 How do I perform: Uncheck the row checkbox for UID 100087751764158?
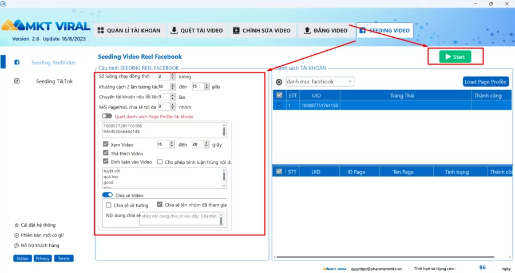(279, 105)
